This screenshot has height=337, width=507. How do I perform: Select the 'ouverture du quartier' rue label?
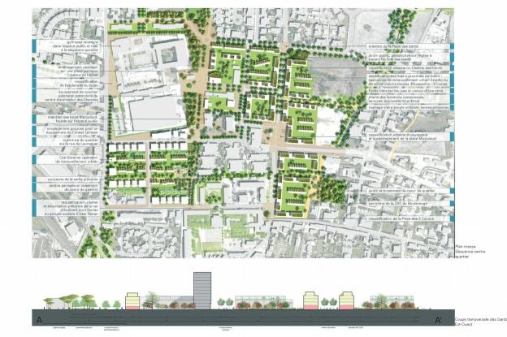point(79,141)
